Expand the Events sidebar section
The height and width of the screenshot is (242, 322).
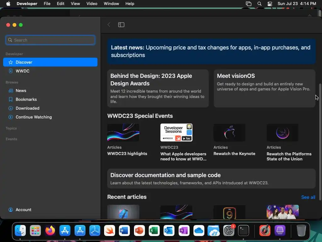click(11, 139)
